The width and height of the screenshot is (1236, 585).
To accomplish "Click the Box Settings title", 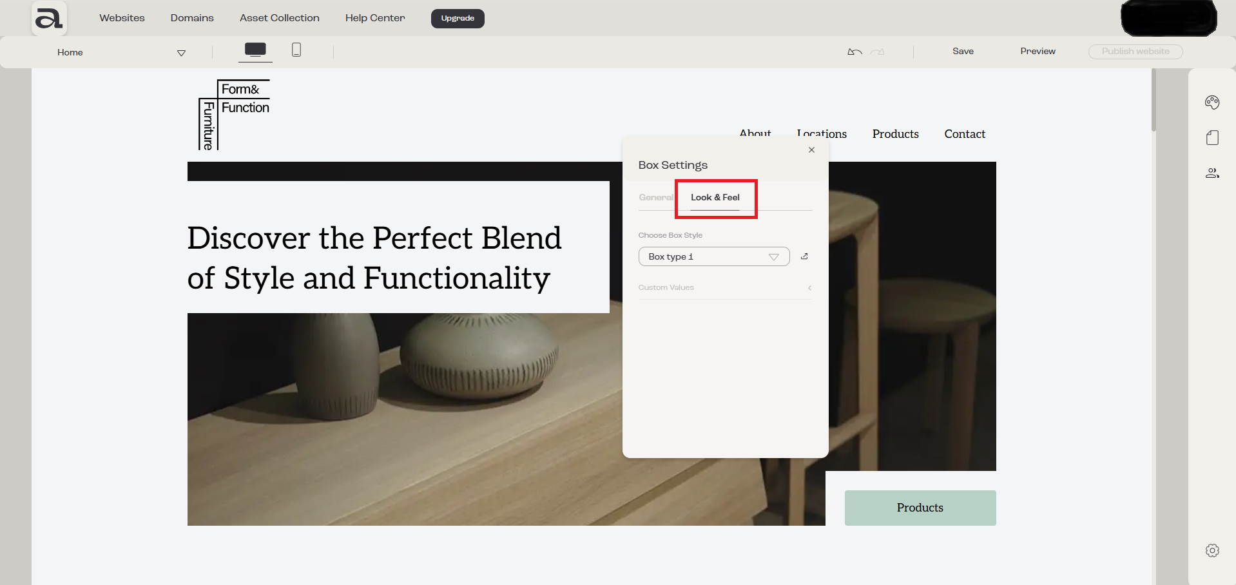I will pyautogui.click(x=673, y=165).
